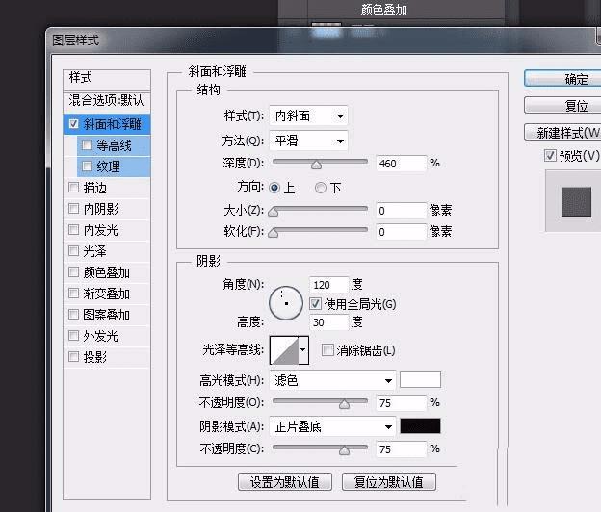Click the 高度 field showing 30
601x512 pixels.
pos(329,322)
